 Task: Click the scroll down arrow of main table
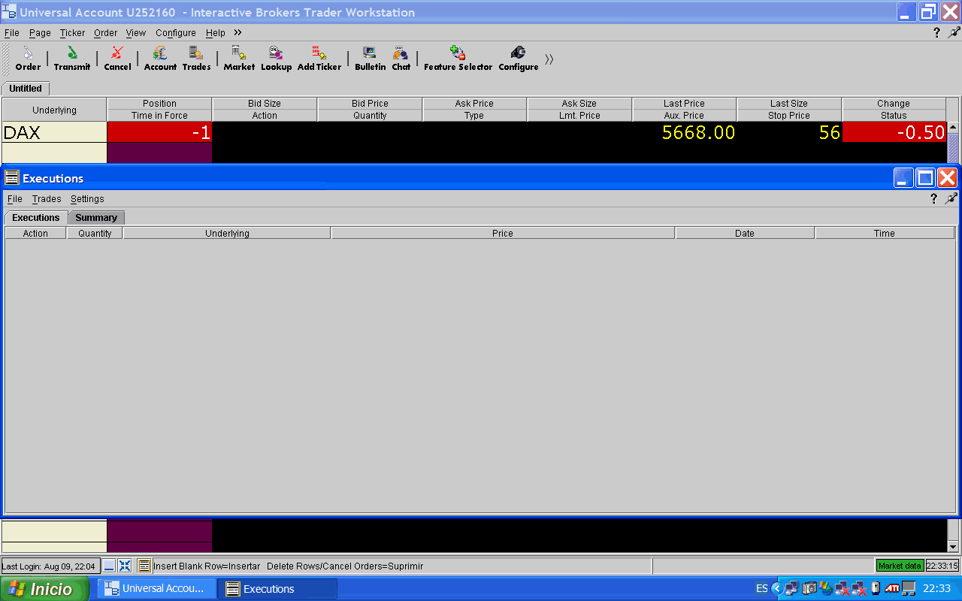953,547
